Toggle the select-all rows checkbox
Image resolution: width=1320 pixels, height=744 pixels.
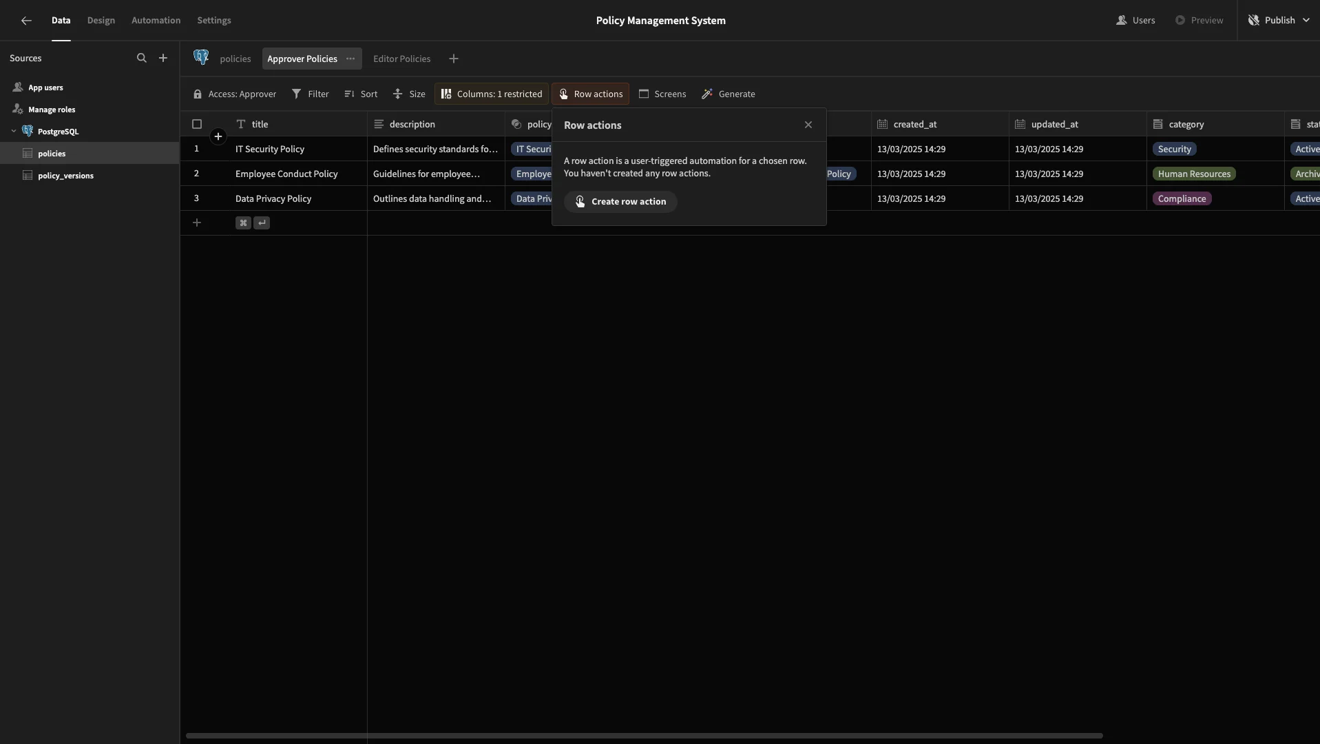pyautogui.click(x=197, y=125)
